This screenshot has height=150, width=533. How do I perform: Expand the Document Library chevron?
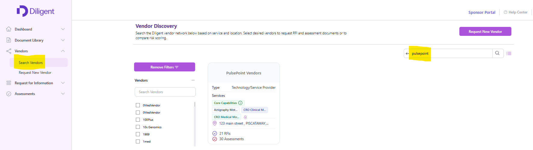[x=63, y=40]
